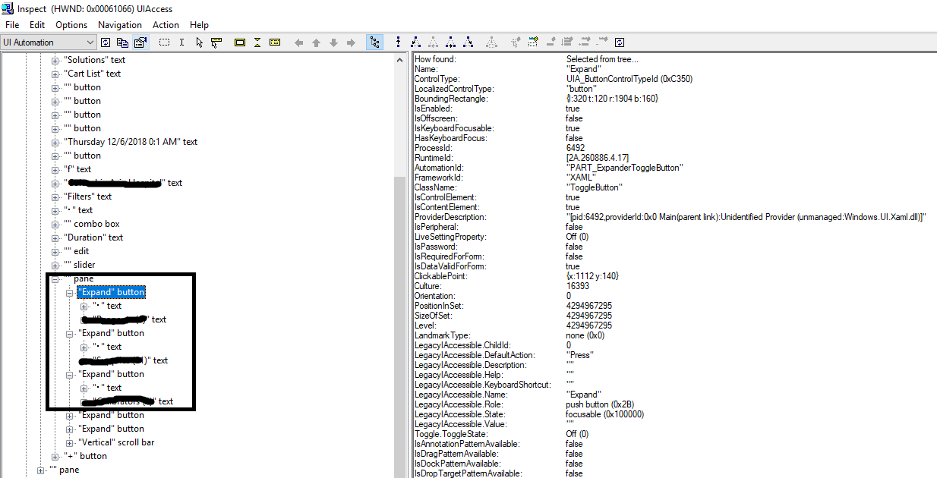
Task: Navigate to next element with down arrow icon
Action: (333, 42)
